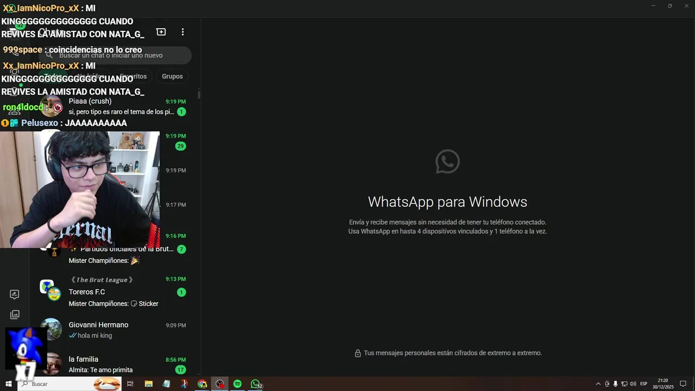Click the taskbar clock showing 21:20
Viewport: 695px width, 391px height.
pyautogui.click(x=663, y=384)
